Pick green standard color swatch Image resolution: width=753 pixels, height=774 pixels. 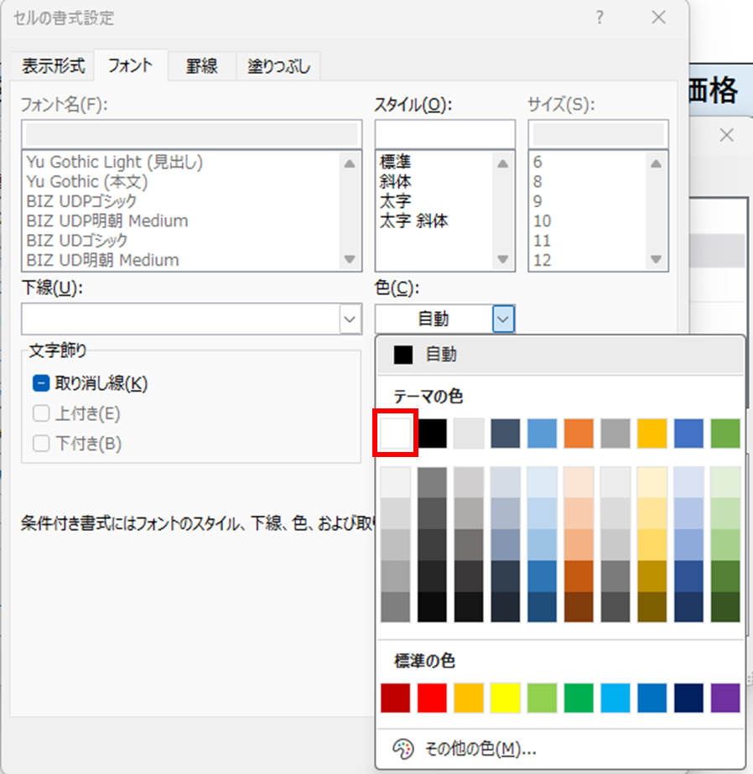pos(579,698)
